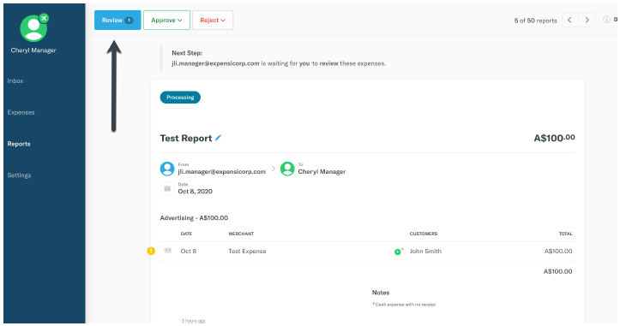
Task: Click the MERCHANT column header
Action: click(241, 234)
